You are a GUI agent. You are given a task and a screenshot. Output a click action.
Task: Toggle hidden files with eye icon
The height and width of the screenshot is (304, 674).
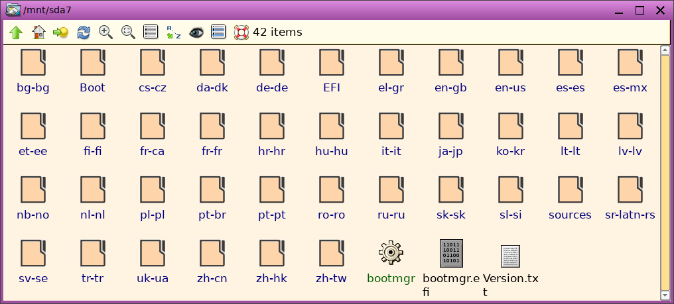196,32
